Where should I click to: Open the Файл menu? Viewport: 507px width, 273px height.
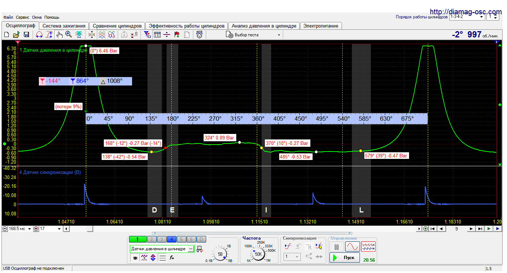[8, 17]
